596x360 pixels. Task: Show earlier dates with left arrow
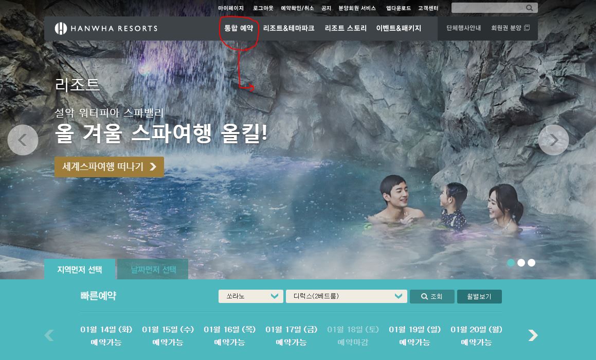(49, 335)
